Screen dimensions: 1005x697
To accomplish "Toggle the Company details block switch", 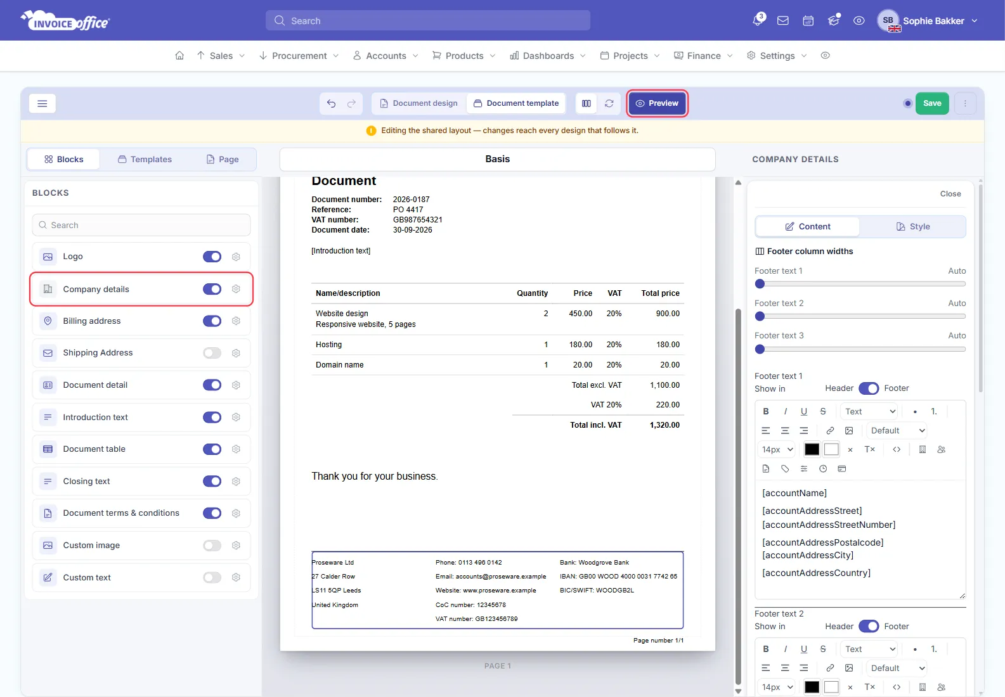I will (x=212, y=289).
